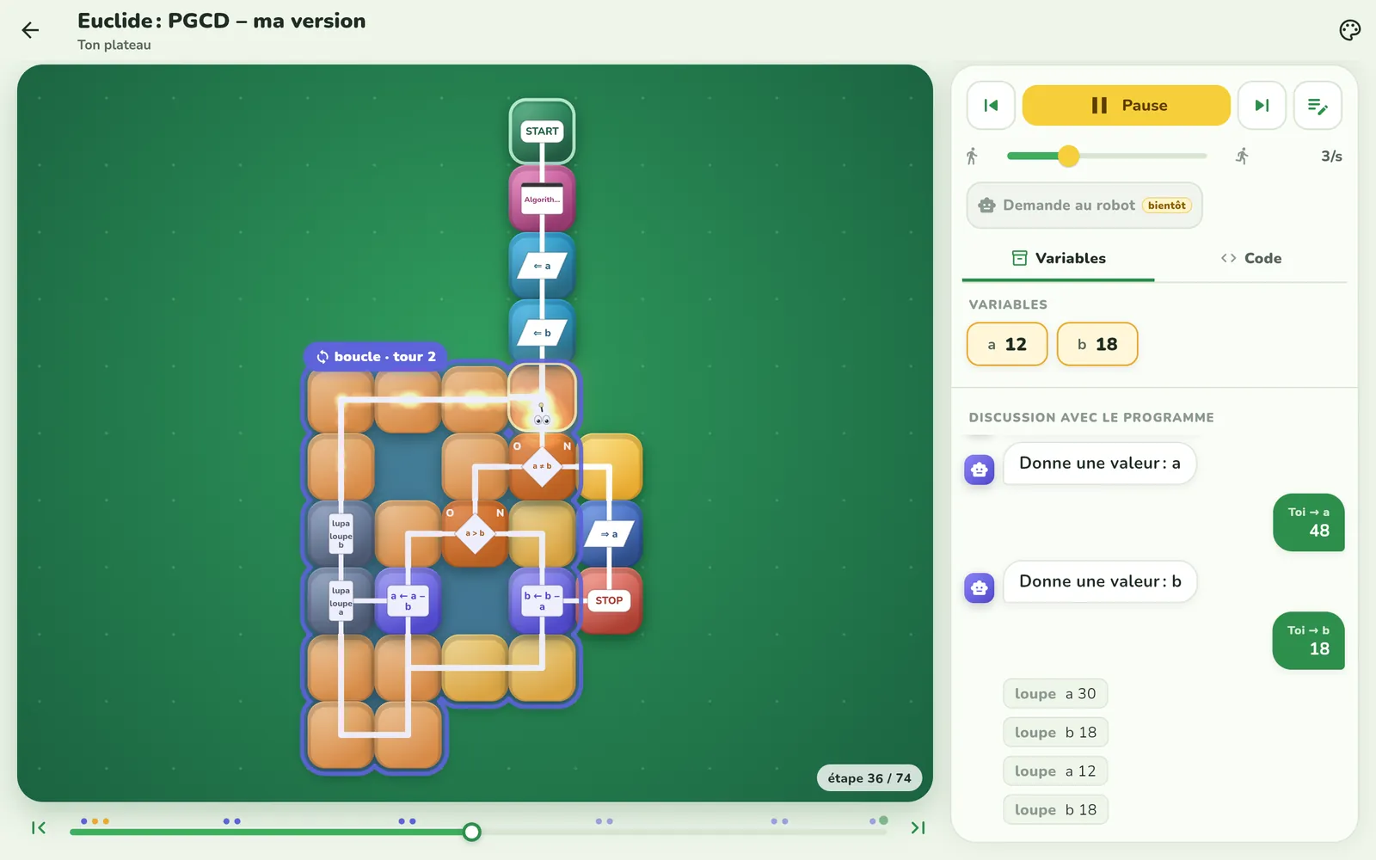1376x860 pixels.
Task: Jump to timeline start
Action: pos(39,828)
